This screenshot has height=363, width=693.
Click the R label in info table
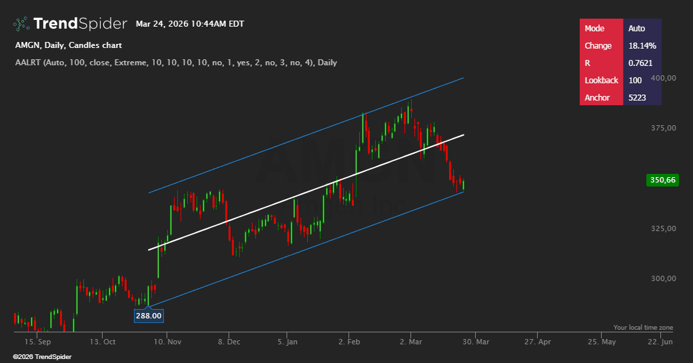587,63
